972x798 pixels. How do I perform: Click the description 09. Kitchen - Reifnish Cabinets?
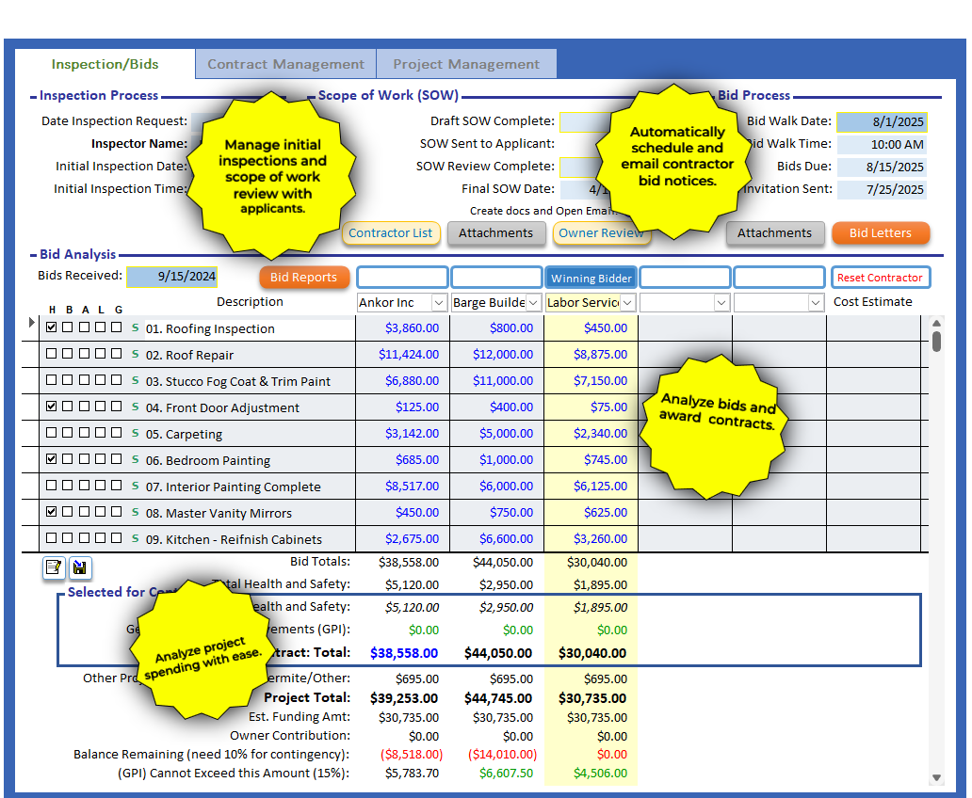pos(234,539)
